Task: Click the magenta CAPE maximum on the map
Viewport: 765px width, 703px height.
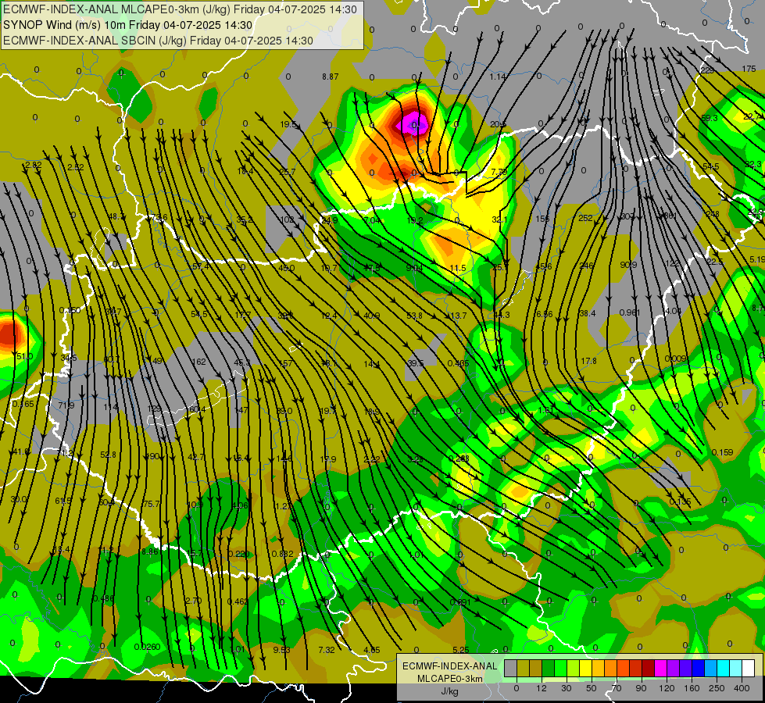Action: 413,126
